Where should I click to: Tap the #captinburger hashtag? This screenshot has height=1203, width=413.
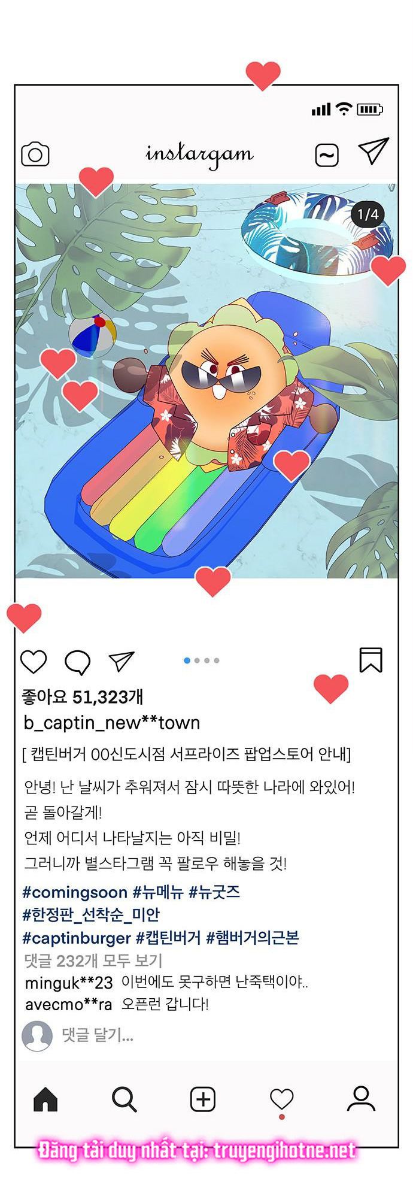77,938
